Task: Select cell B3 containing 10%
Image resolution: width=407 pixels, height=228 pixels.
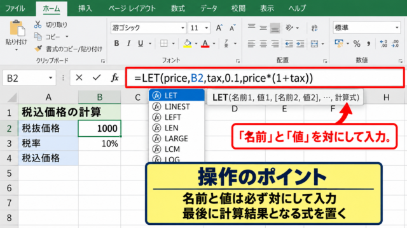Action: pyautogui.click(x=100, y=144)
